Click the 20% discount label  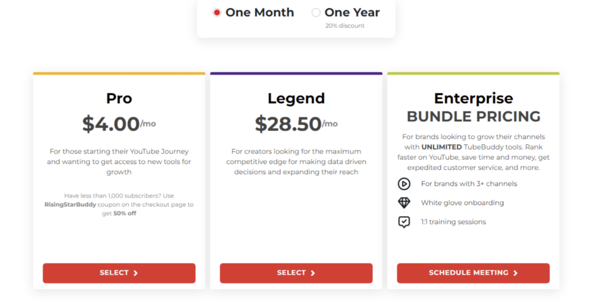coord(345,26)
